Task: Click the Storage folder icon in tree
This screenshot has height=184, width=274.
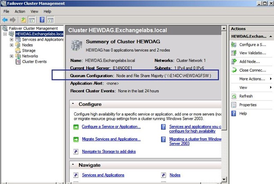Action: [18, 50]
